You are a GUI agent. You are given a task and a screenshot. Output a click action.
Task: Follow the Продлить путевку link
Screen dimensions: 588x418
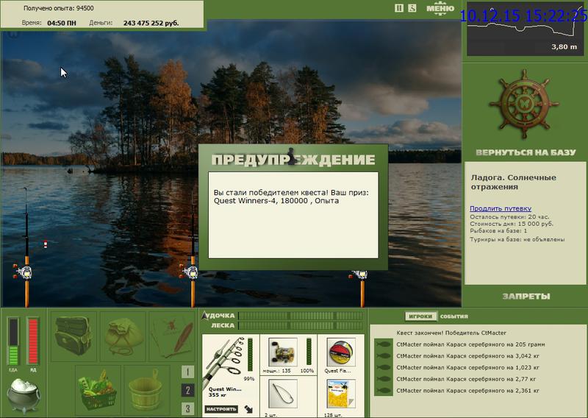click(x=501, y=208)
